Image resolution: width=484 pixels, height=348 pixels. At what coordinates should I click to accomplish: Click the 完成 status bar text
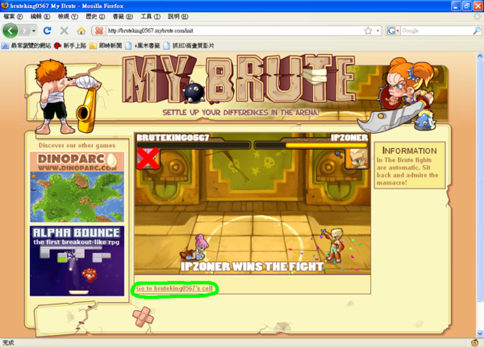pos(8,342)
